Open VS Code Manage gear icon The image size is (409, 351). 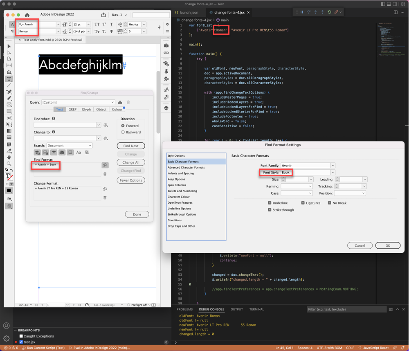(x=7, y=338)
